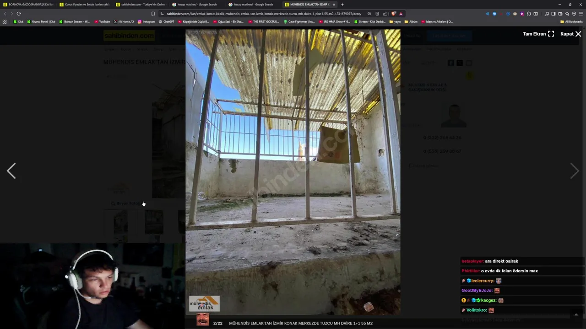This screenshot has height=329, width=586.
Task: Open the browser apps grid icon
Action: [5, 21]
